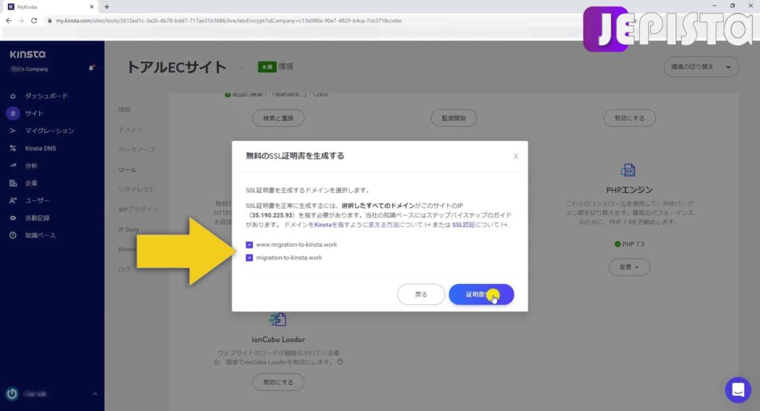Click the Kinsta logo in sidebar
The image size is (760, 411).
point(27,54)
